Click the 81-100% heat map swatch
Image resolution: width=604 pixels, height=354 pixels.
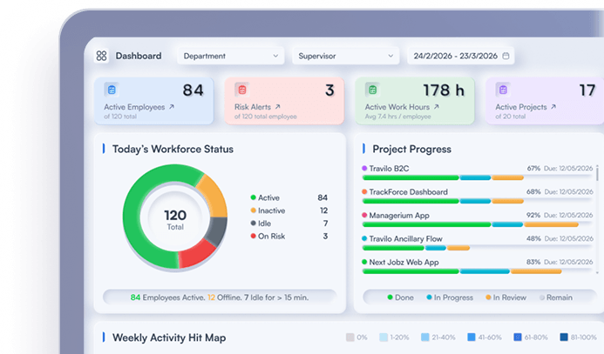564,337
